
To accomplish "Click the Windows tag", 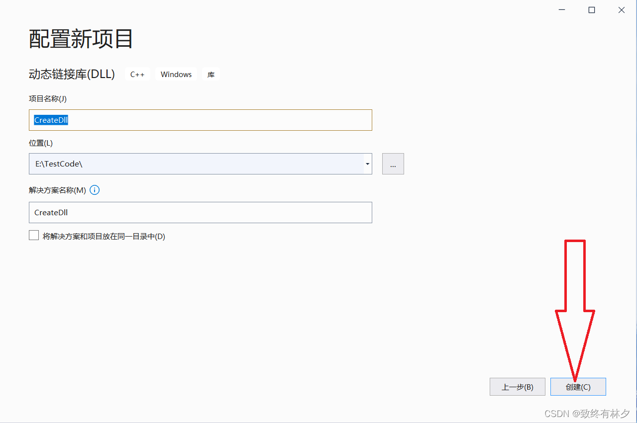I will tap(176, 75).
